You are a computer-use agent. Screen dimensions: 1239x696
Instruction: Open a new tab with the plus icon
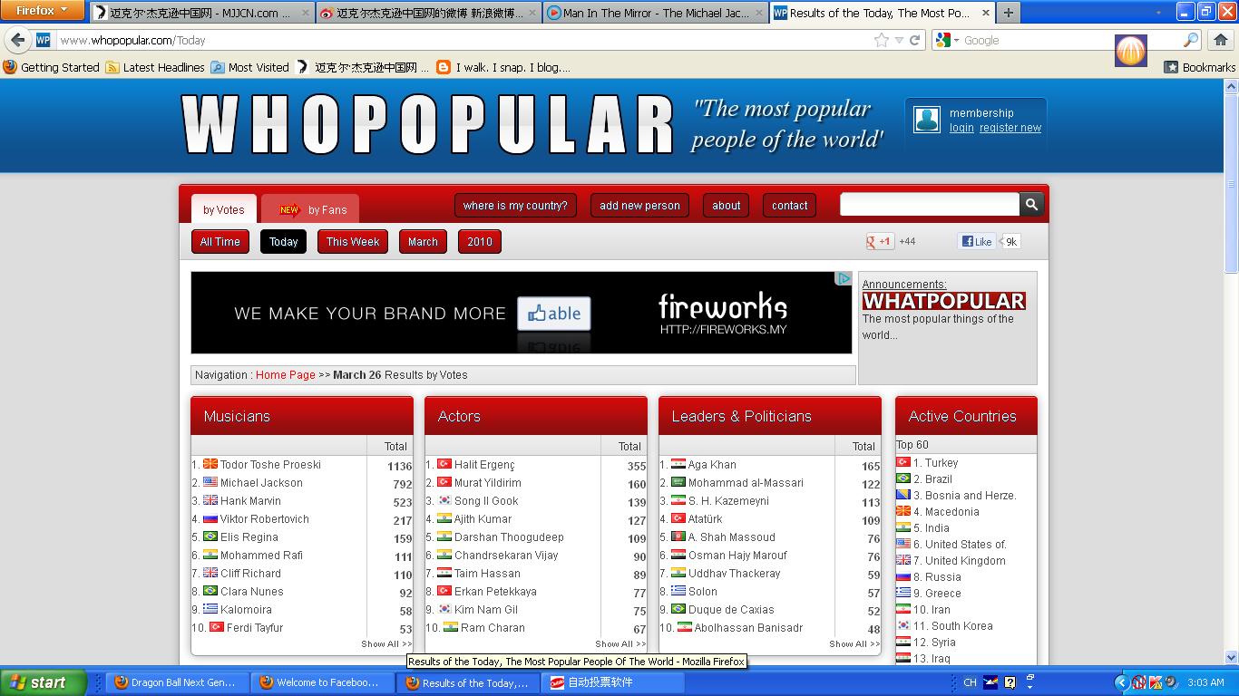coord(1008,13)
